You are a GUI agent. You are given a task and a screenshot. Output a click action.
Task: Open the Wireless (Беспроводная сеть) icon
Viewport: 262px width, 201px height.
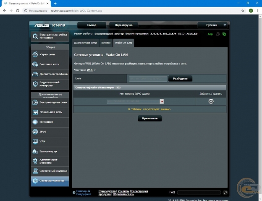[35, 102]
